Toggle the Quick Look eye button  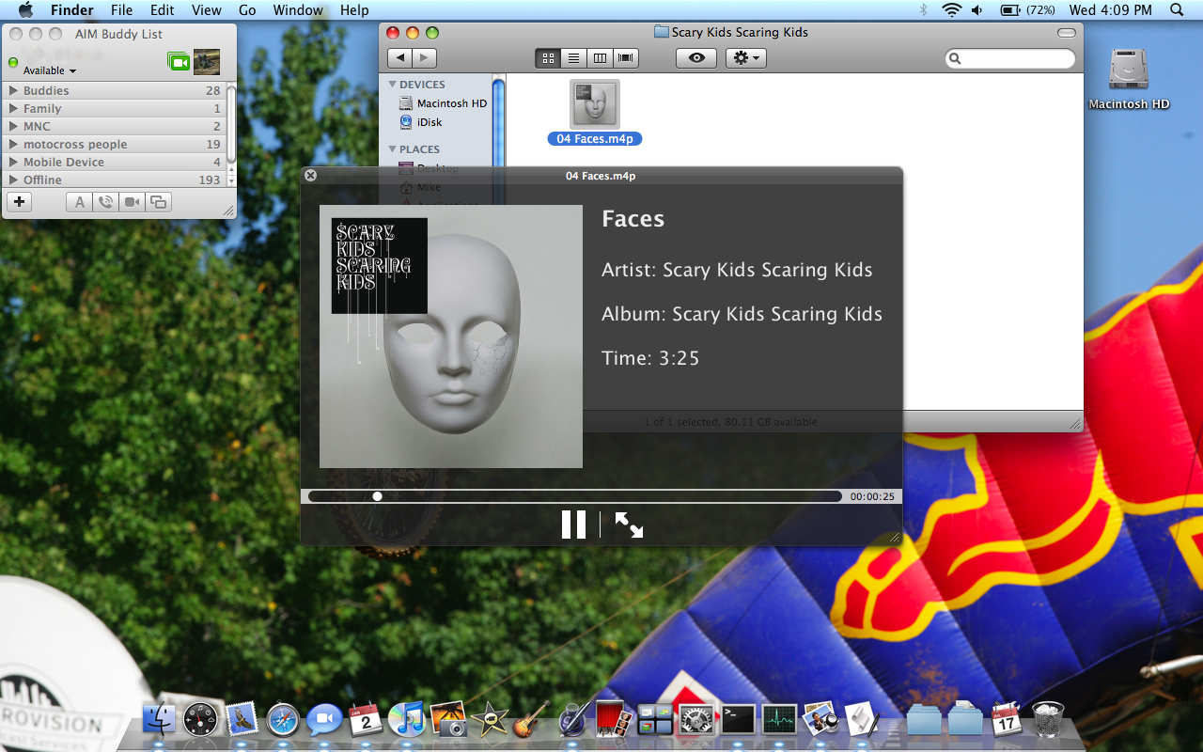(696, 58)
